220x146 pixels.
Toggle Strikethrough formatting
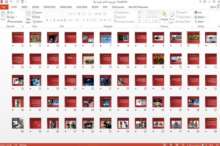[x=61, y=20]
